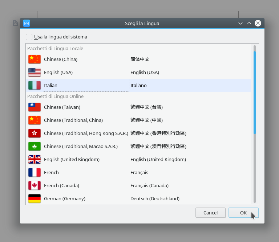Click 'Pacchetti di Lingua Online' header
279x242 pixels.
click(55, 96)
